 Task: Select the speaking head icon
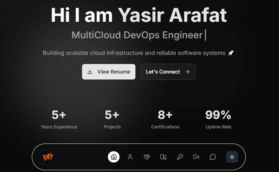(x=196, y=157)
